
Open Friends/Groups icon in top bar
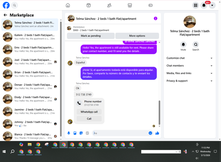click(x=109, y=5)
